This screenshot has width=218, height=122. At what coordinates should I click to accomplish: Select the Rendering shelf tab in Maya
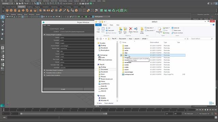(54, 7)
